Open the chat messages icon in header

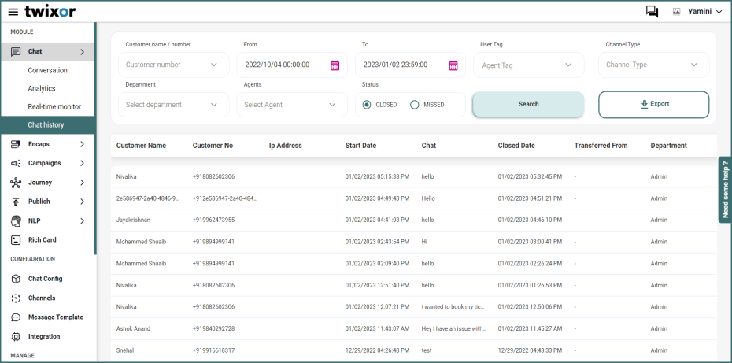pyautogui.click(x=652, y=12)
